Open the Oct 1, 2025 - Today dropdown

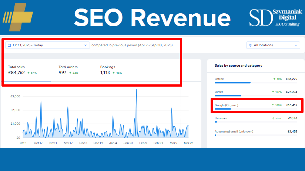[47, 45]
